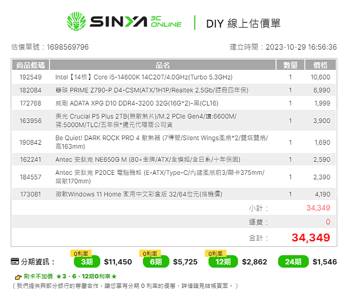This screenshot has height=300, width=348.
Task: Click the 數量 column header
Action: click(x=290, y=65)
